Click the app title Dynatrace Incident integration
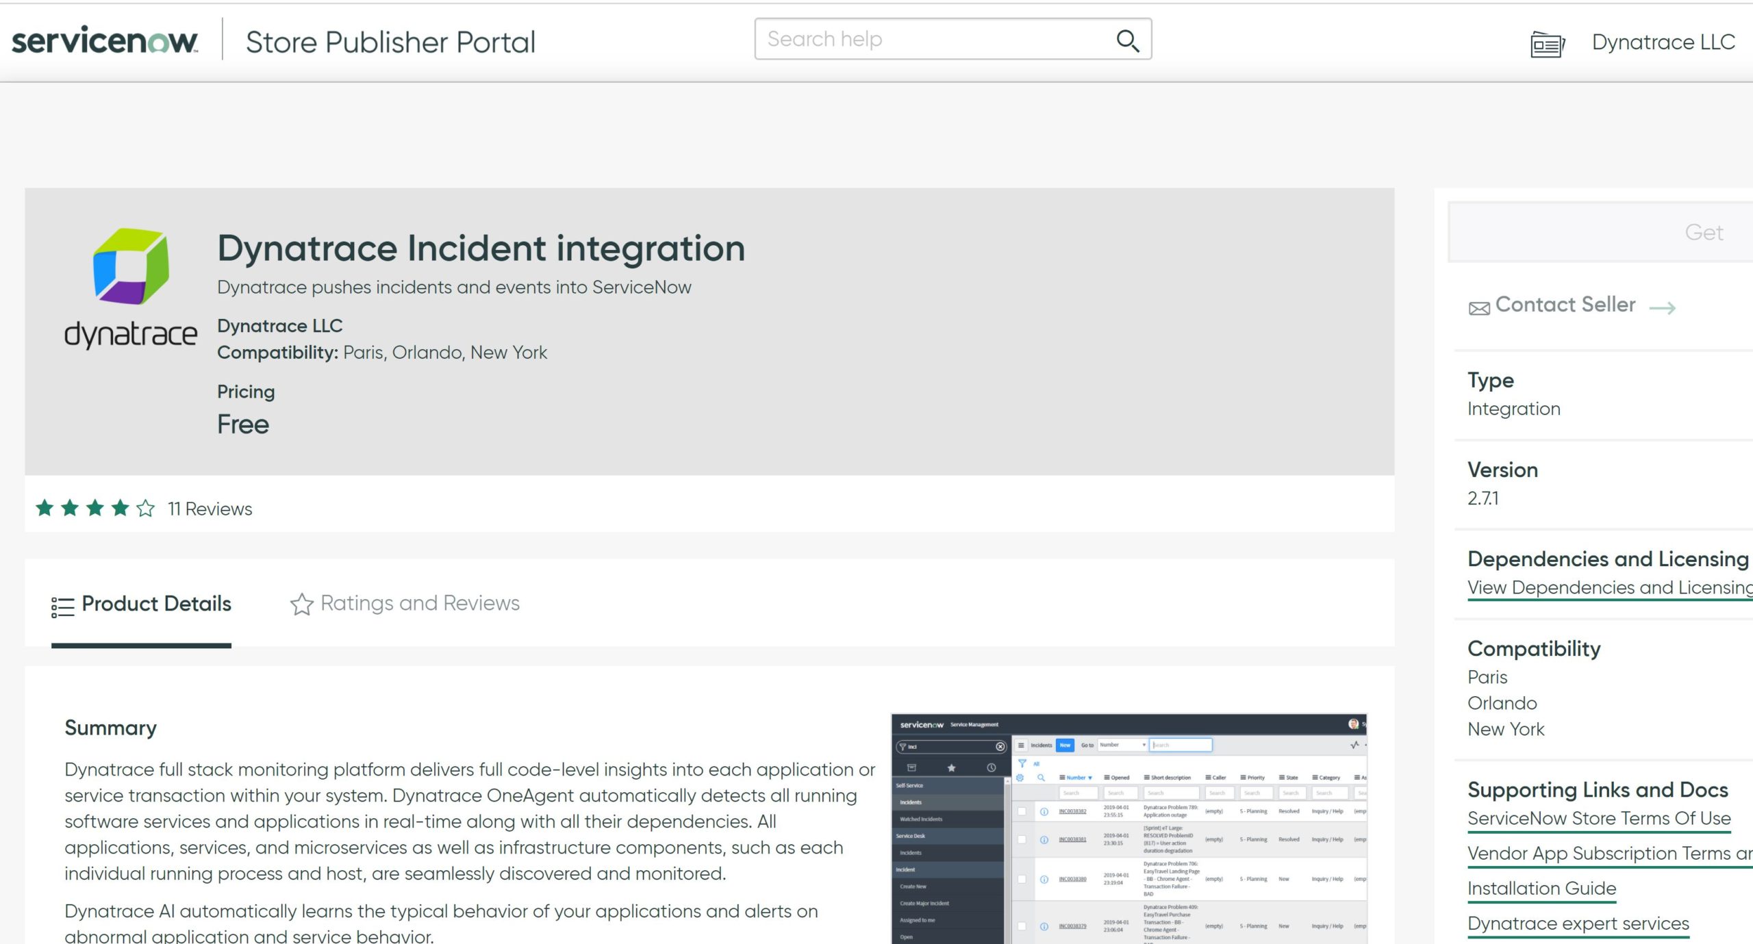Screen dimensions: 1753x944 click(481, 248)
